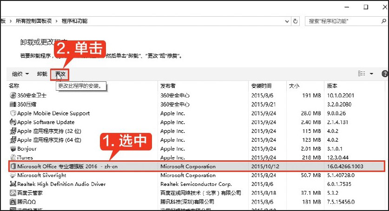Select the 360压缩 row name
The width and height of the screenshot is (389, 211).
pos(26,105)
